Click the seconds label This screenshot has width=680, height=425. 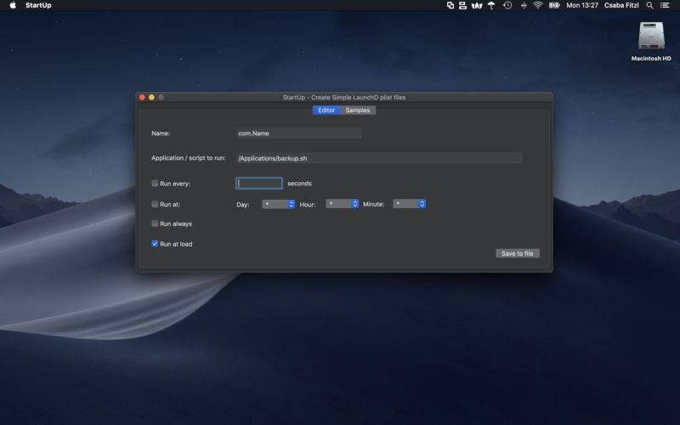pos(299,184)
